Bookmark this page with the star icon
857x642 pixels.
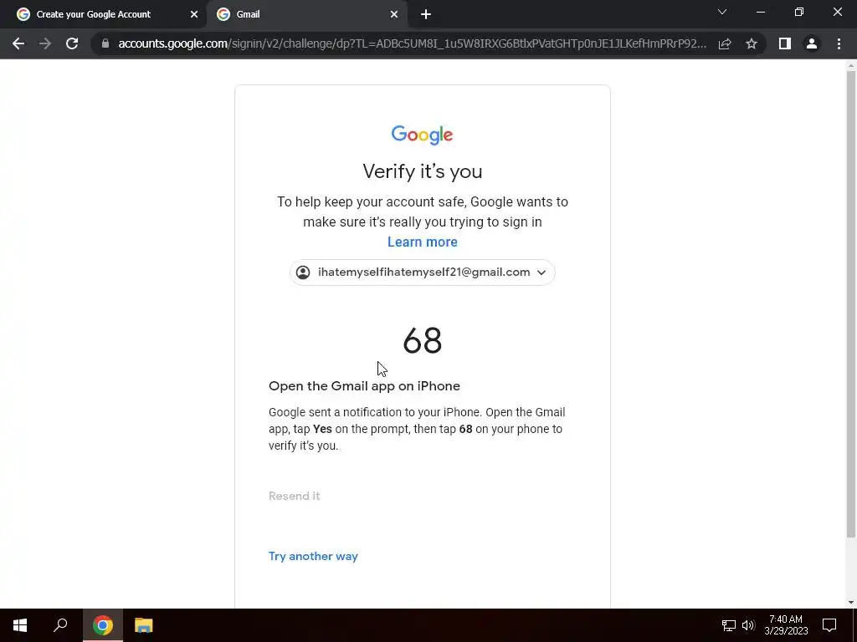752,43
